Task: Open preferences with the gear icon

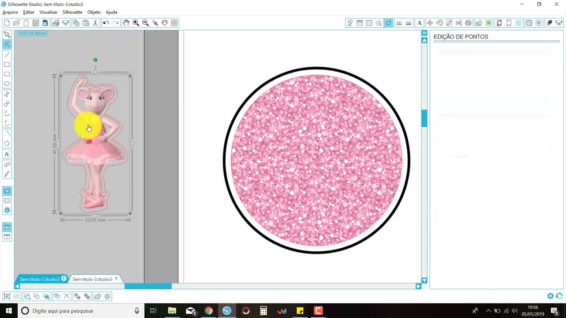Action: [551, 296]
